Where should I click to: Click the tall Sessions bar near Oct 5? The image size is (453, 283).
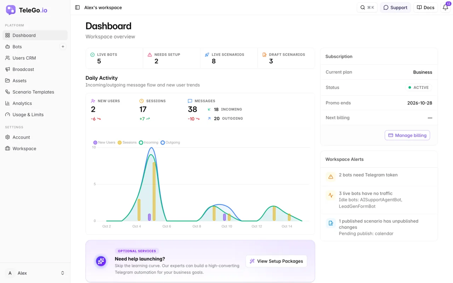click(154, 191)
